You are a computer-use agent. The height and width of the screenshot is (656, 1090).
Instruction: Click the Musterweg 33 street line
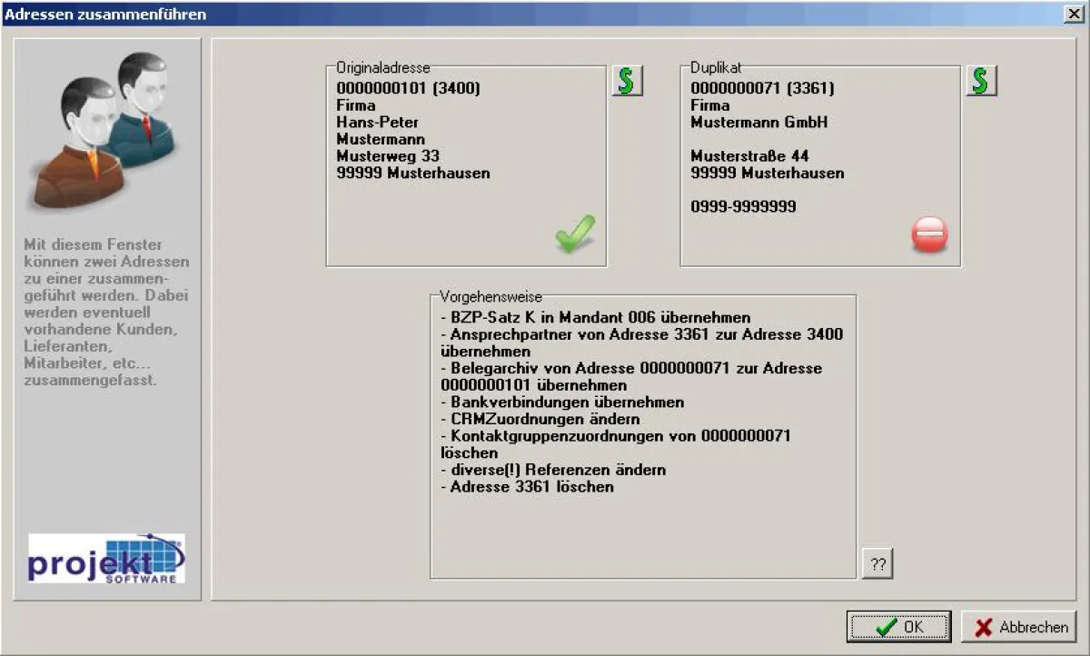[x=388, y=156]
